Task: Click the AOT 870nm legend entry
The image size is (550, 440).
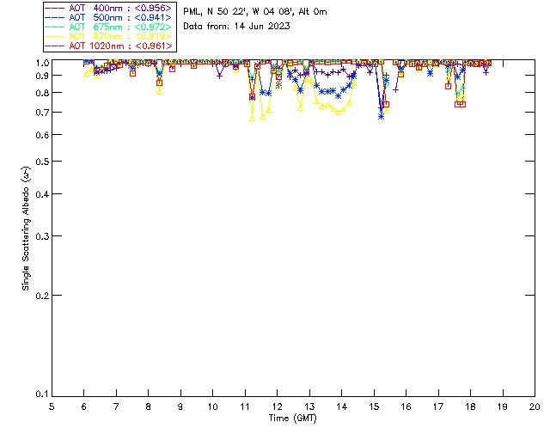Action: coord(109,36)
